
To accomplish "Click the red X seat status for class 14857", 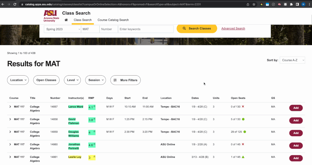I will tap(243, 107).
